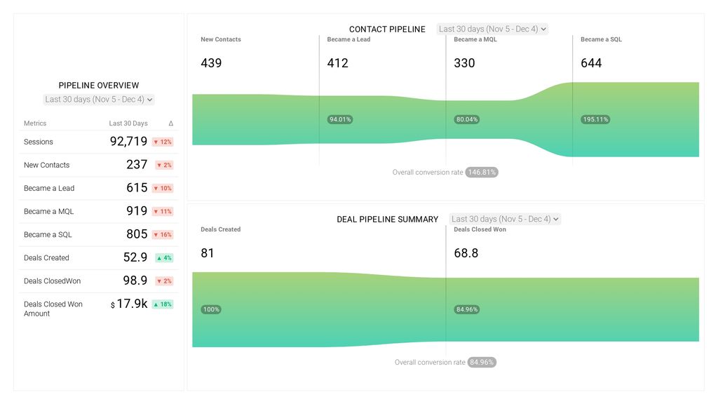Select the Sessions metric row label
This screenshot has height=404, width=718.
point(39,142)
